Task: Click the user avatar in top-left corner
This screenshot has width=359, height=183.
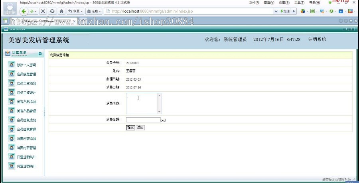Action: (10, 9)
